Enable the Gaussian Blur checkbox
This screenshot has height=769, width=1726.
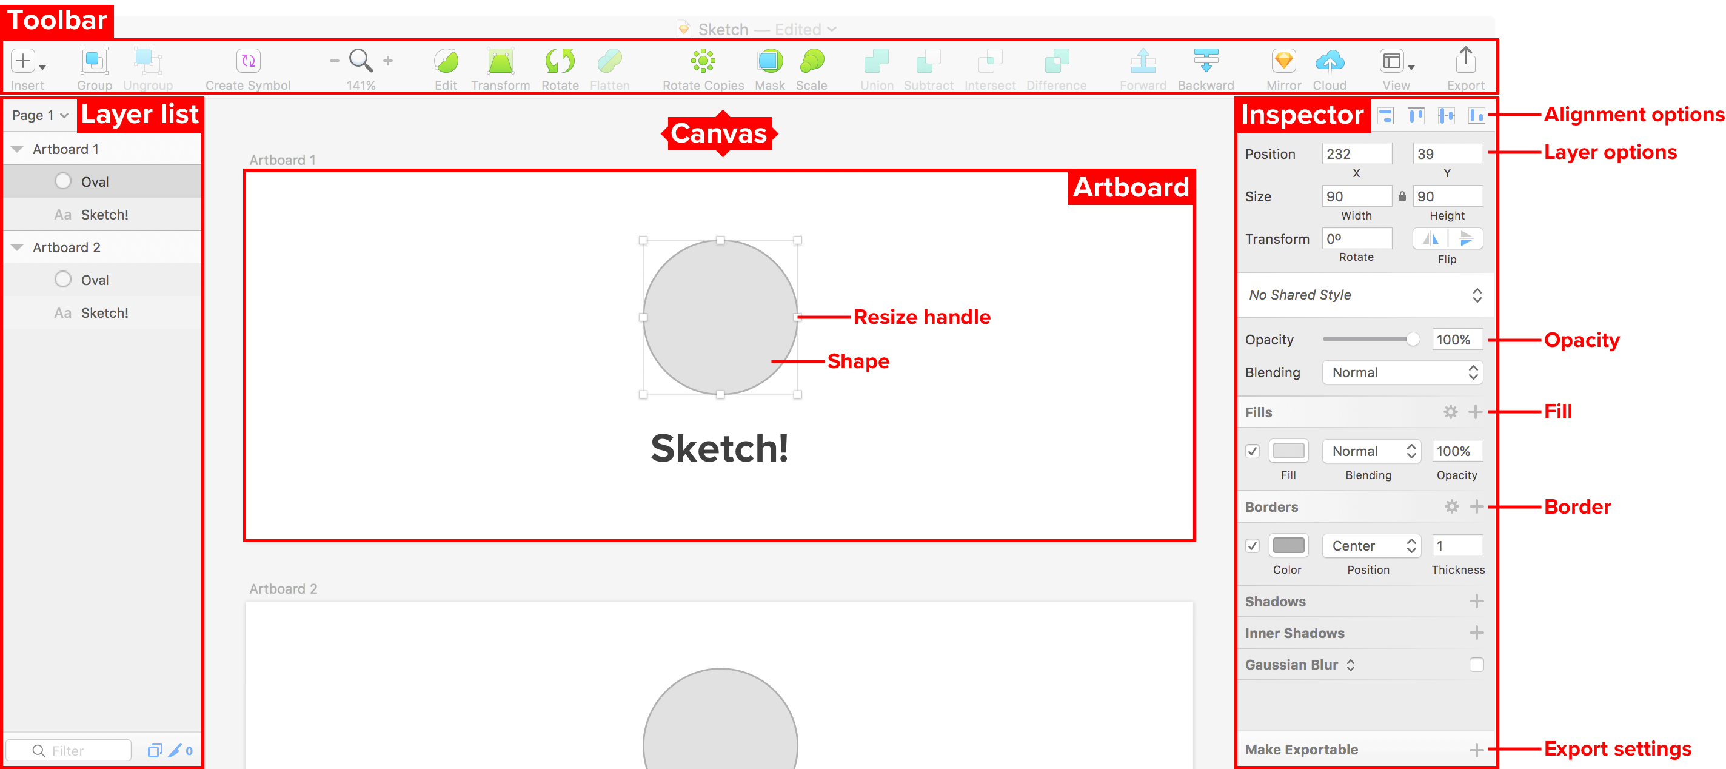tap(1476, 665)
